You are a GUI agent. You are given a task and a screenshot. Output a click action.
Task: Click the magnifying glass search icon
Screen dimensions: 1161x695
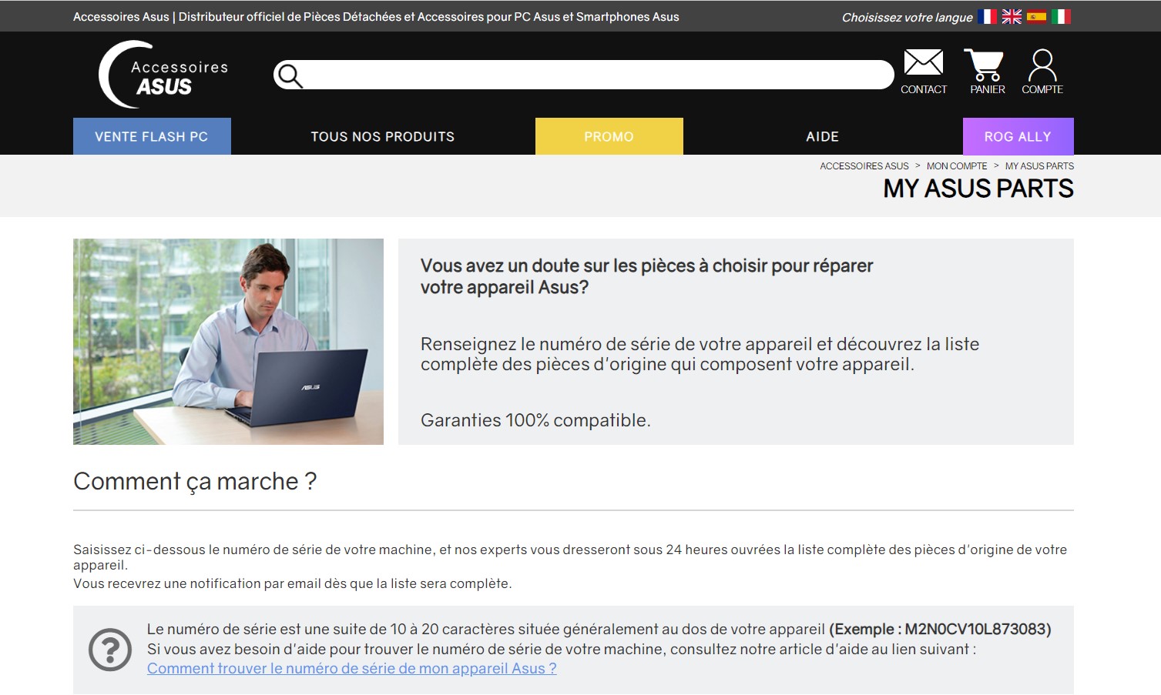(x=290, y=75)
